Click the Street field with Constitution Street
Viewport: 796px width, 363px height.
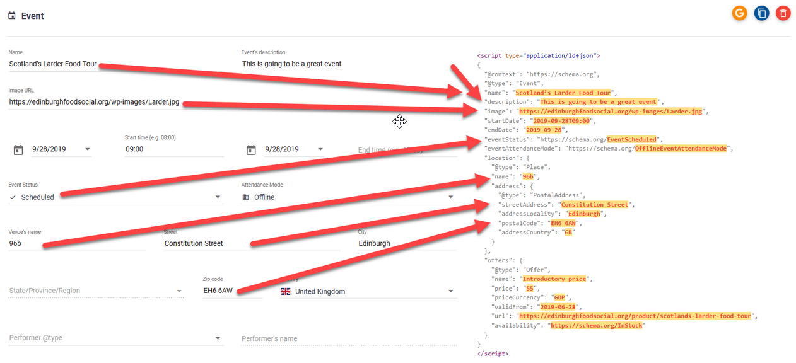(x=252, y=243)
